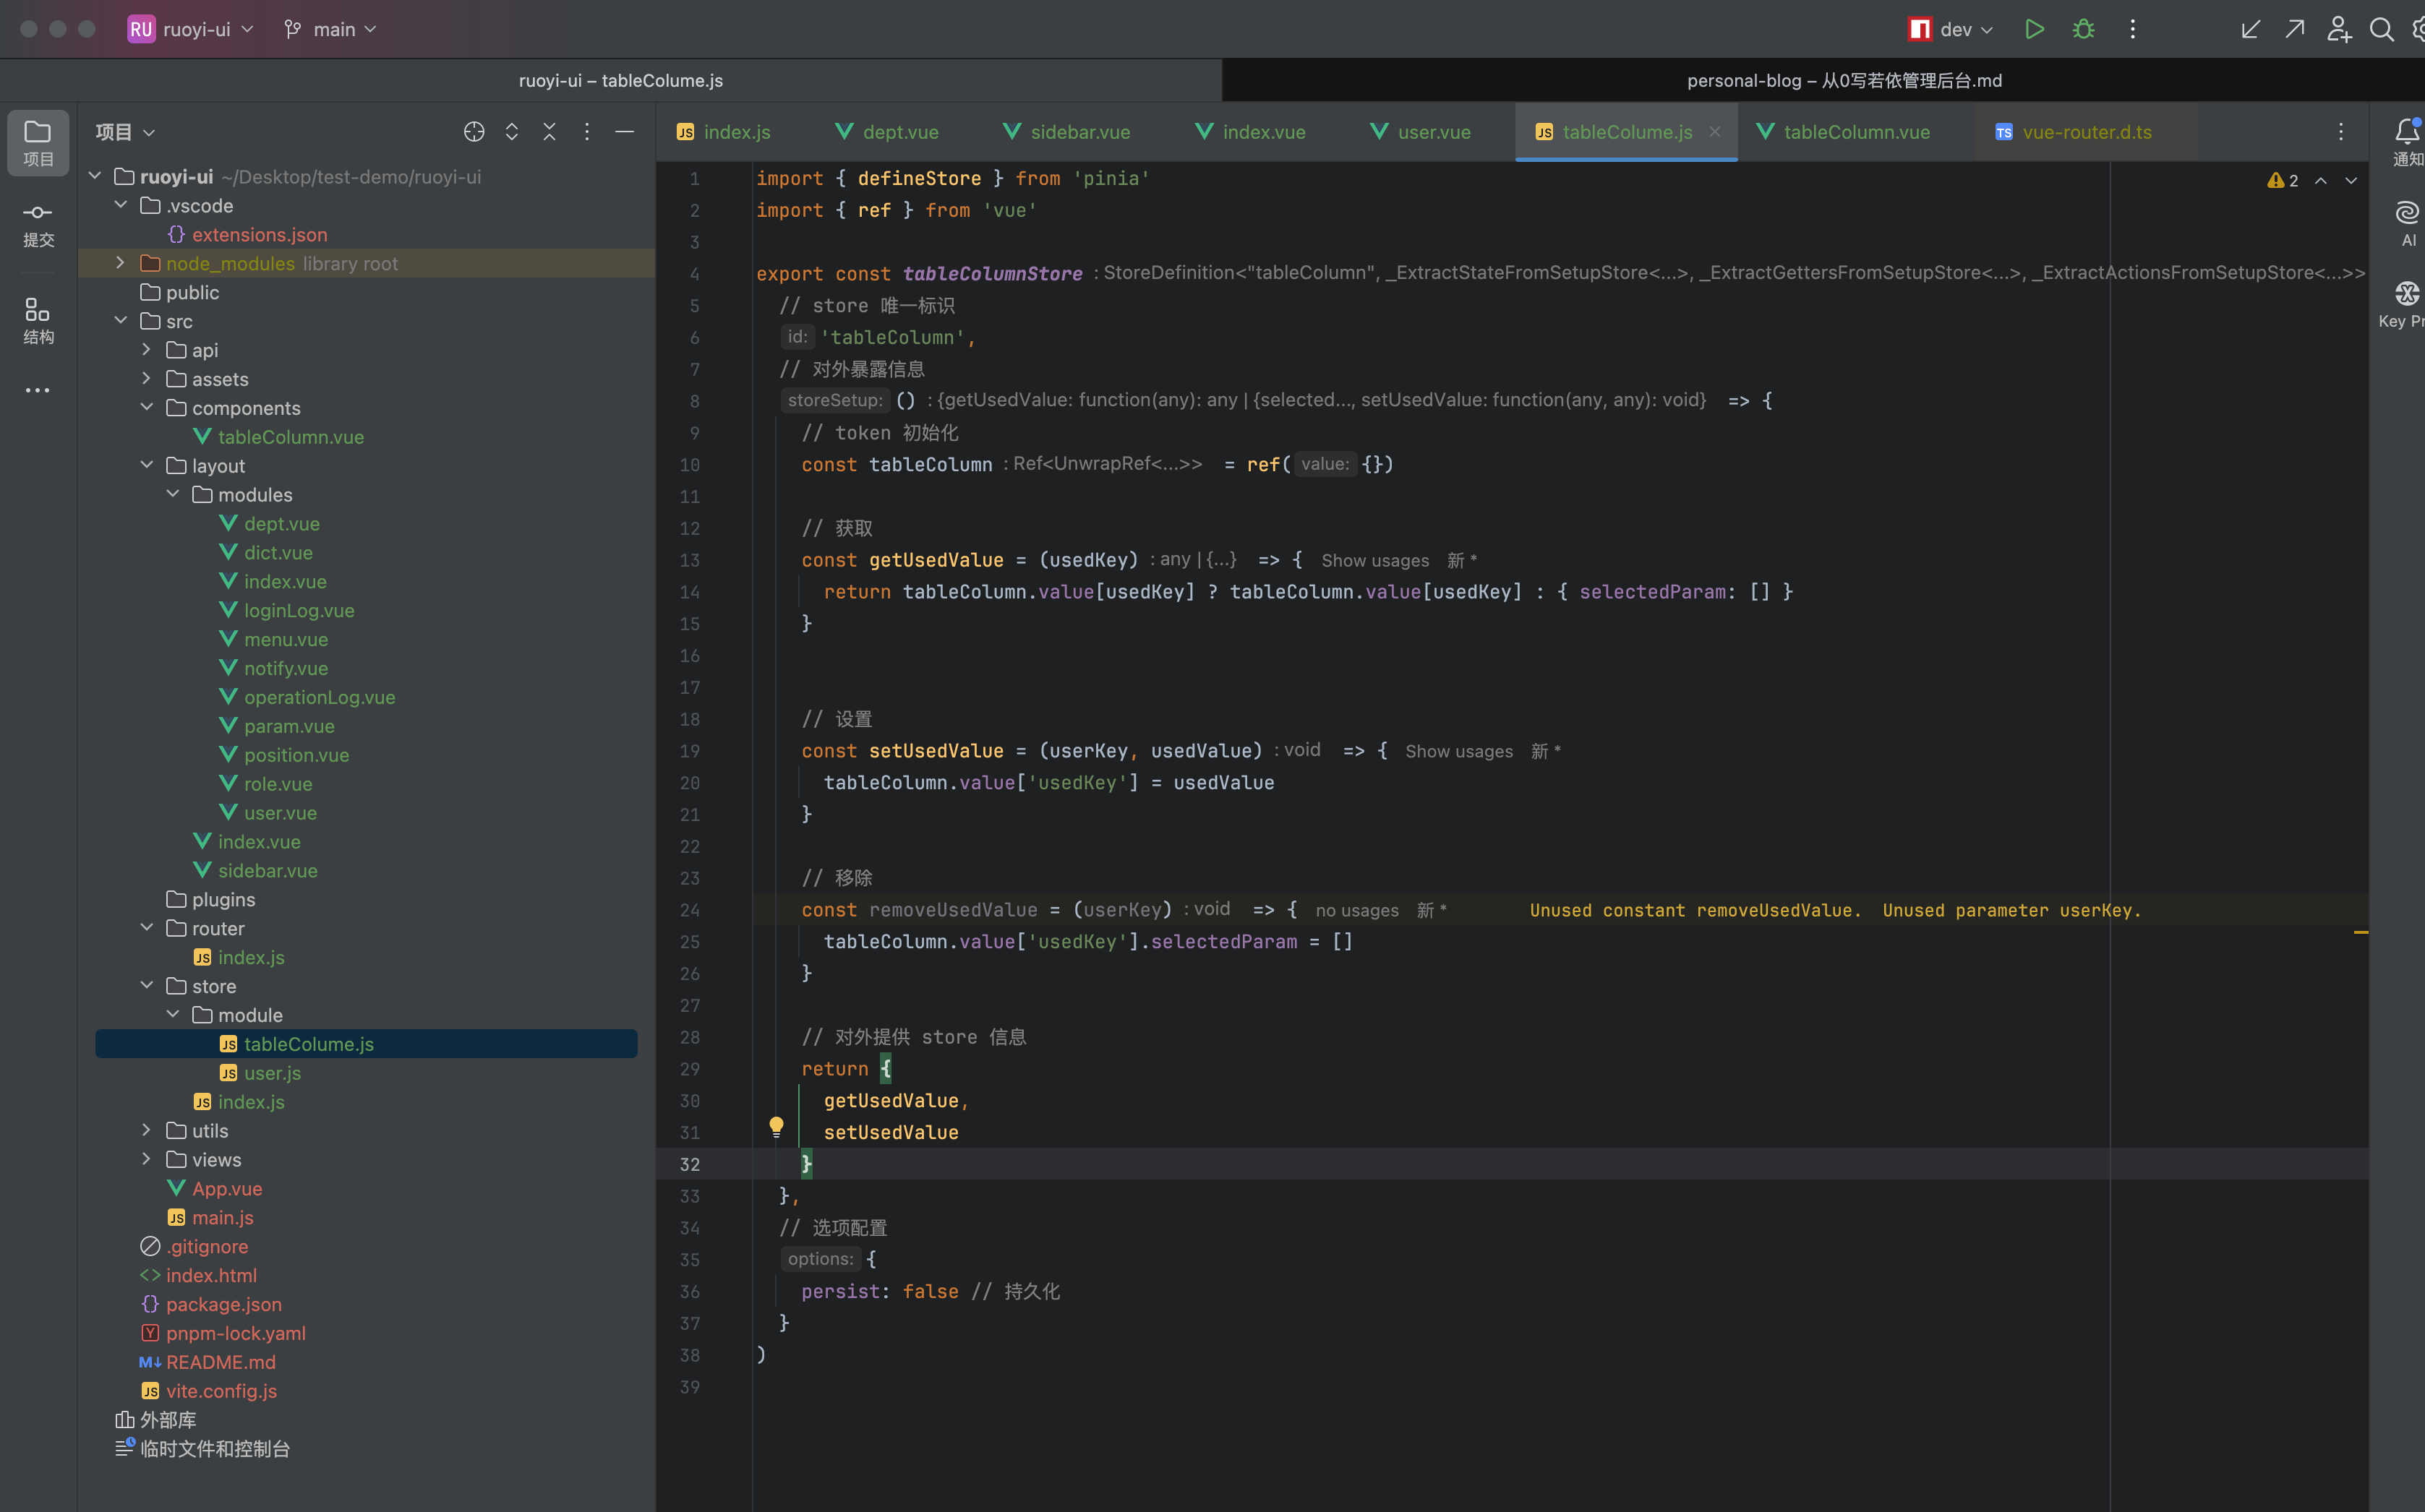2425x1512 pixels.
Task: Click the Push arrow icon
Action: click(x=2294, y=29)
